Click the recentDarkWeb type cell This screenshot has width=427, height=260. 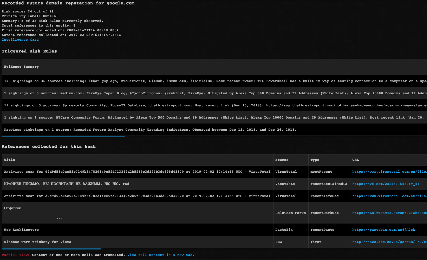[x=324, y=213]
